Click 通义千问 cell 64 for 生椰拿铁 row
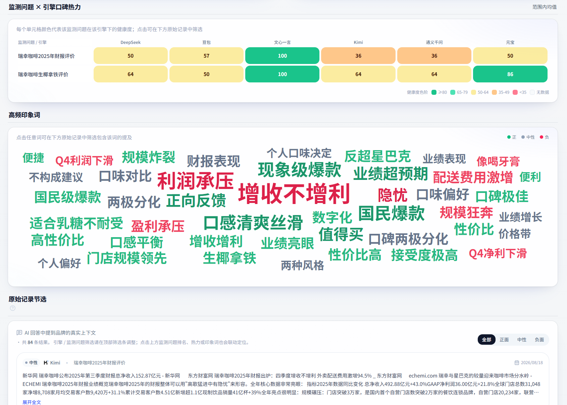The width and height of the screenshot is (567, 405). [x=434, y=74]
